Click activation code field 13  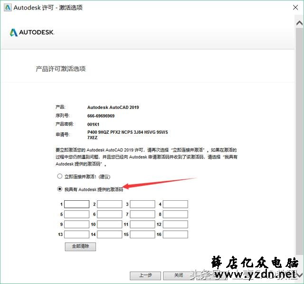(76, 235)
